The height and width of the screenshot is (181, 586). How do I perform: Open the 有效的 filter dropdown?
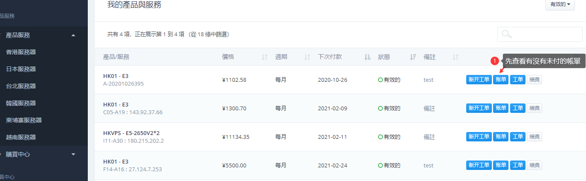tap(560, 4)
